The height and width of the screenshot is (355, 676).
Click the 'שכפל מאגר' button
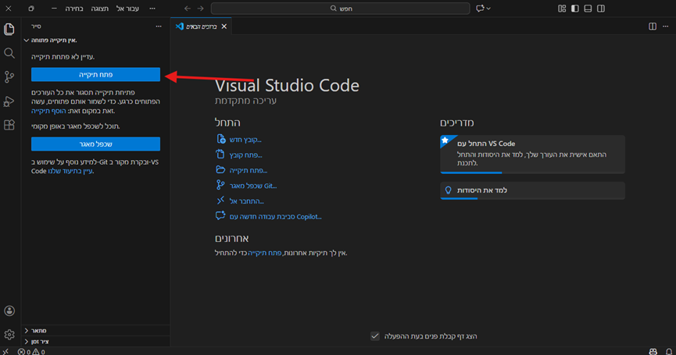[95, 144]
